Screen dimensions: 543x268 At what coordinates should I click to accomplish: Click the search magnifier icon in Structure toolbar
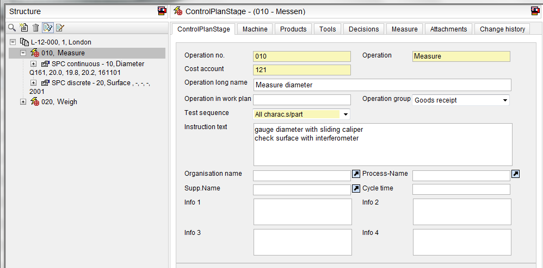(x=12, y=28)
